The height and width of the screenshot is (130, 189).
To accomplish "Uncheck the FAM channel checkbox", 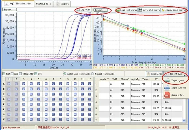I will 4,74.
